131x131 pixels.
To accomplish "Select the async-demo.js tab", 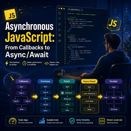I will [75, 10].
